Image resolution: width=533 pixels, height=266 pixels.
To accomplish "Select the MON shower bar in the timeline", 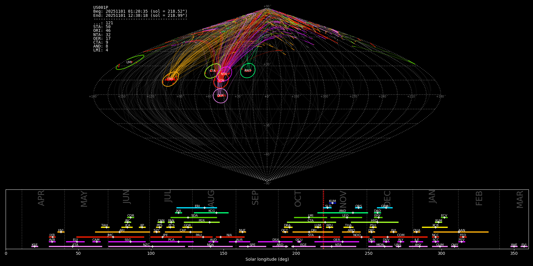I will [x=381, y=246].
